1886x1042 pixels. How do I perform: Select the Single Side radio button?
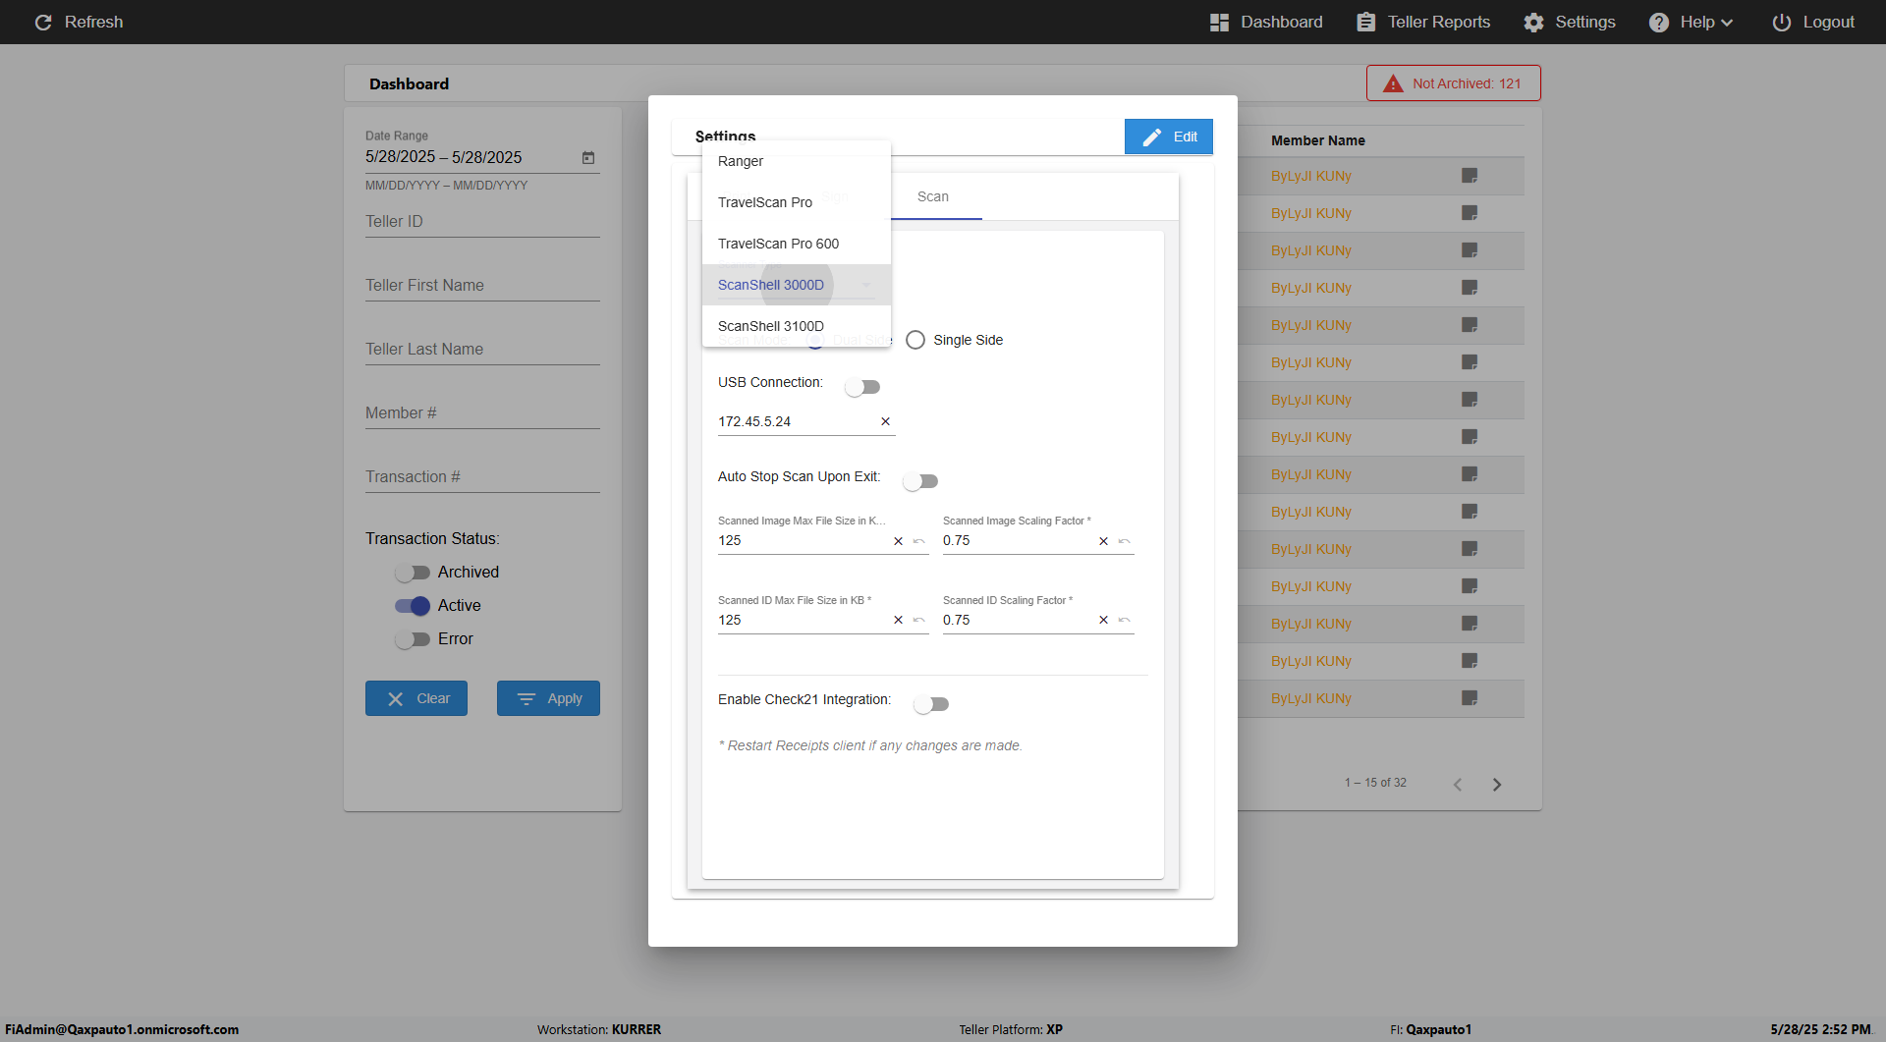(x=915, y=340)
